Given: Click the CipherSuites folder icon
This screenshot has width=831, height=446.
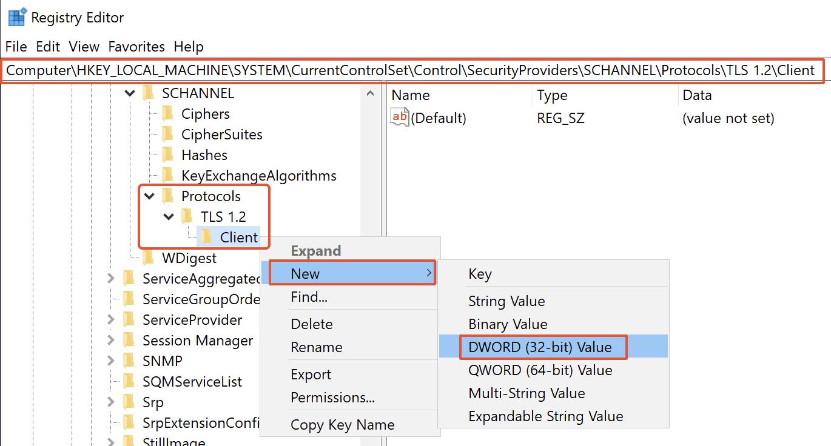Looking at the screenshot, I should click(x=168, y=135).
